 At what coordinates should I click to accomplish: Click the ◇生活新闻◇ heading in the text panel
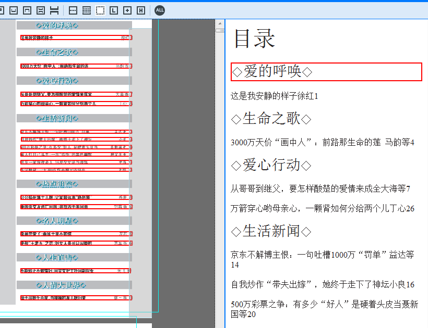point(271,231)
